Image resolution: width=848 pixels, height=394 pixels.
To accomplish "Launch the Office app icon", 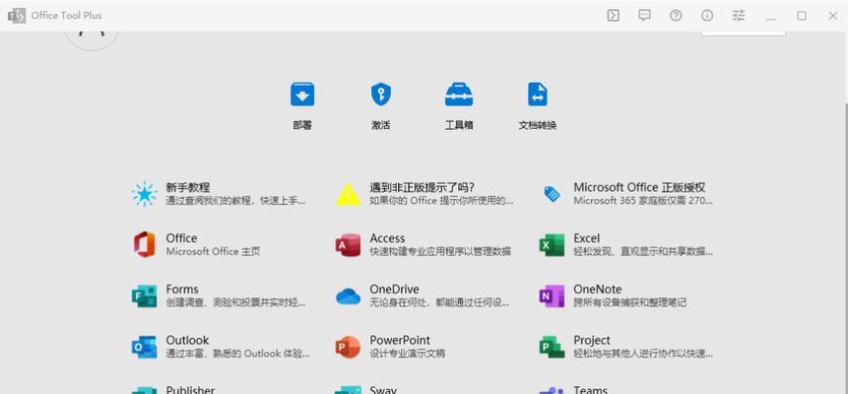I will pos(145,244).
